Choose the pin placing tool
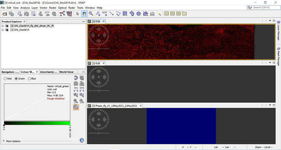 [x=98, y=14]
